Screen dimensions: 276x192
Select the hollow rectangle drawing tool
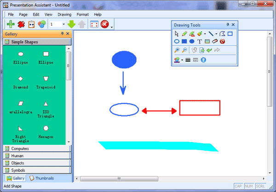click(230, 33)
